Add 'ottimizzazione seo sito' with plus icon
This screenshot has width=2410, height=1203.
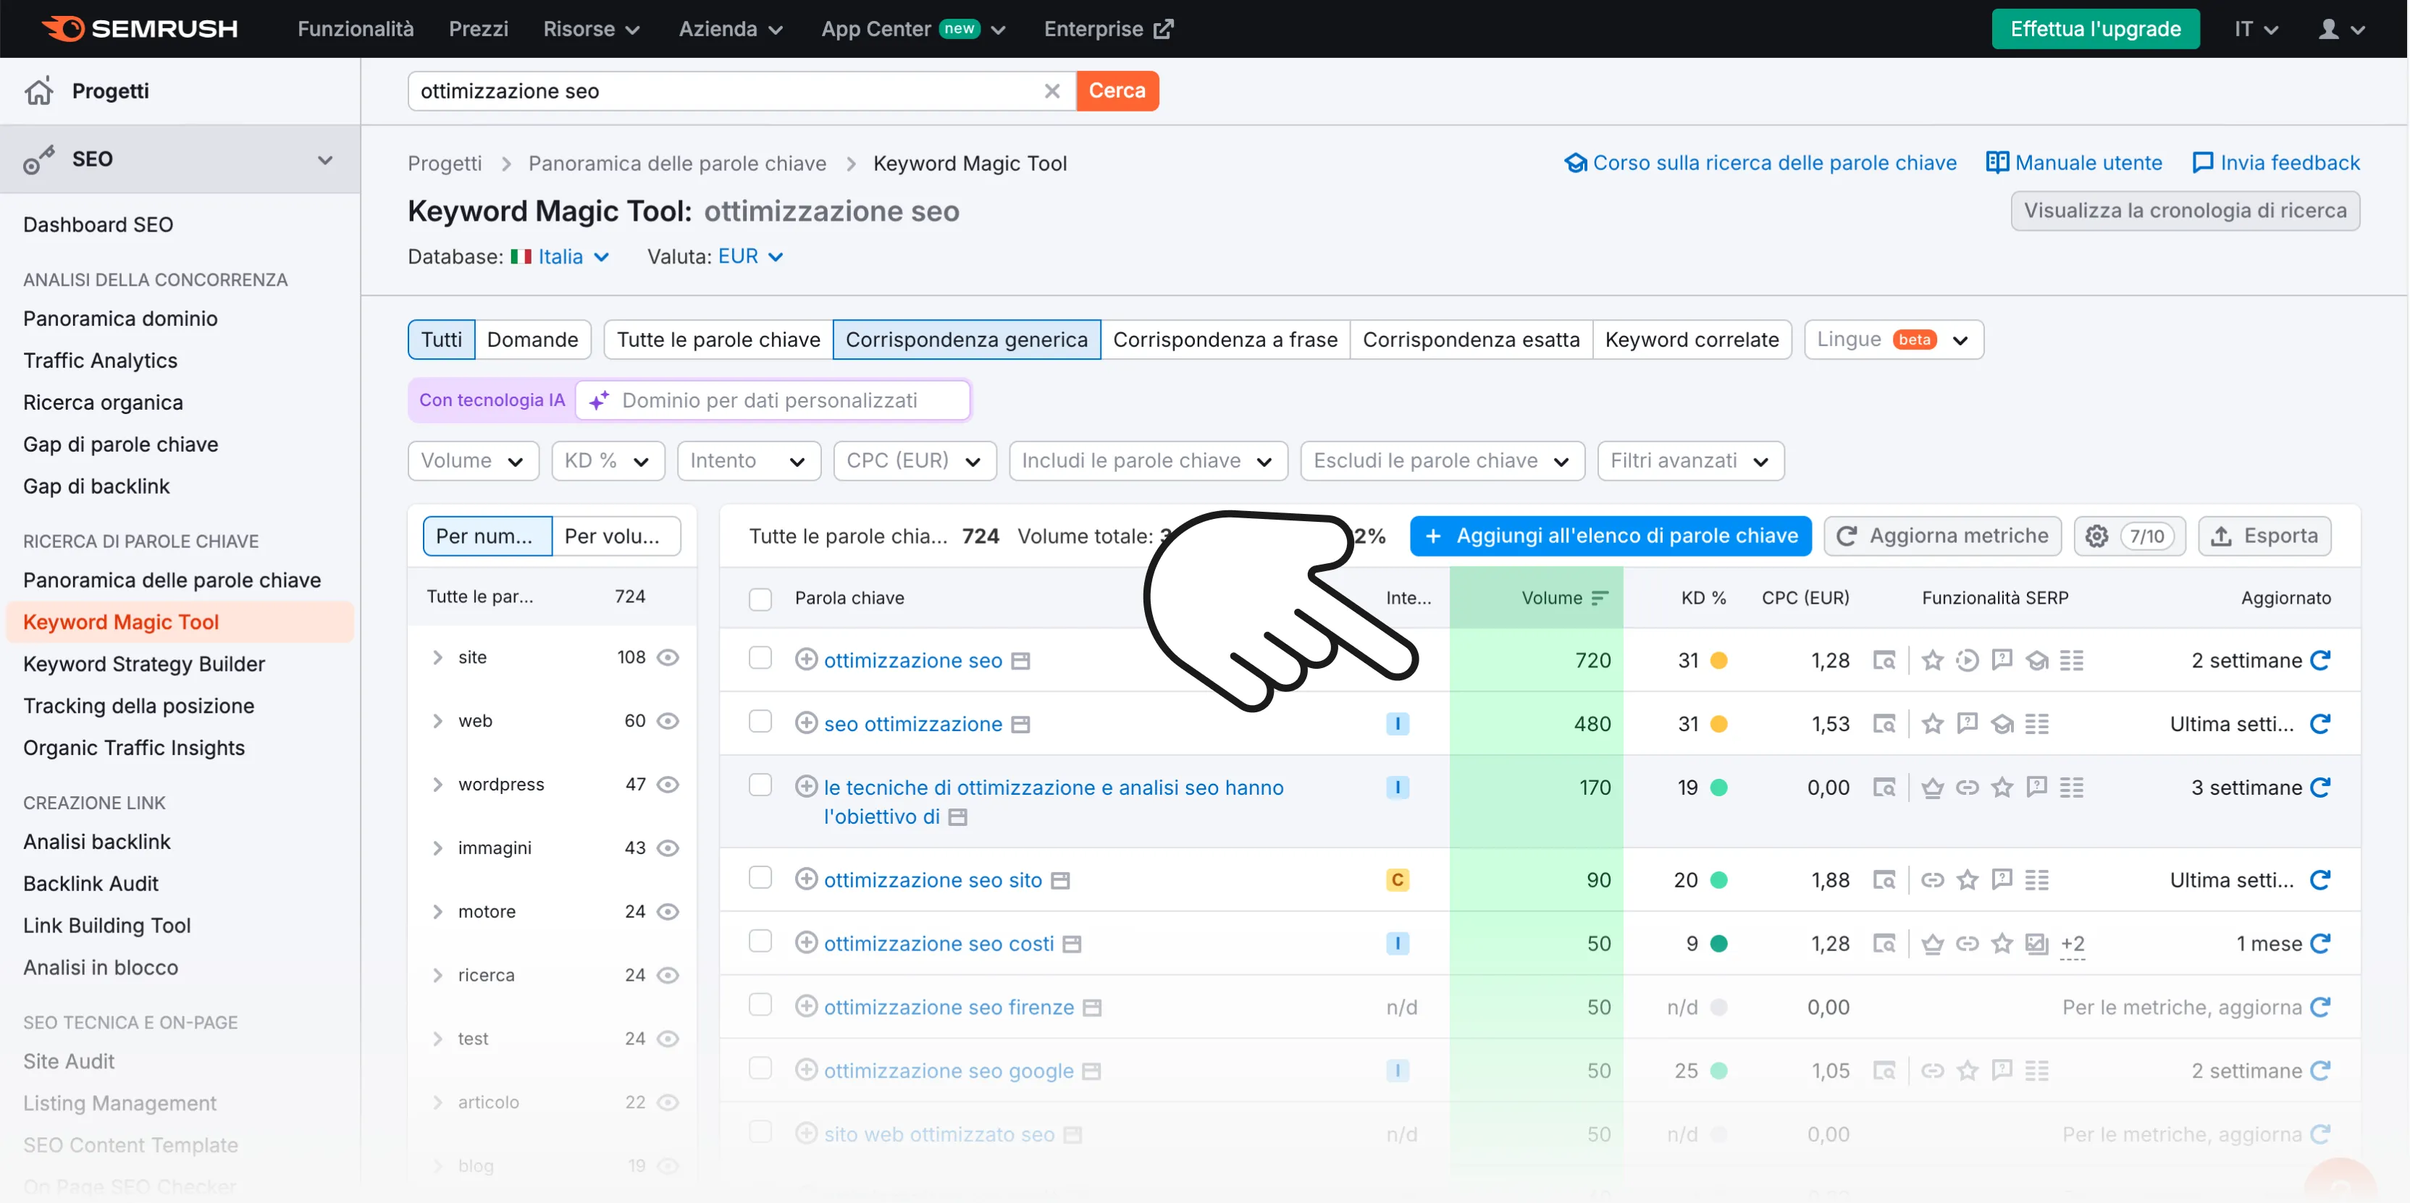click(x=807, y=879)
